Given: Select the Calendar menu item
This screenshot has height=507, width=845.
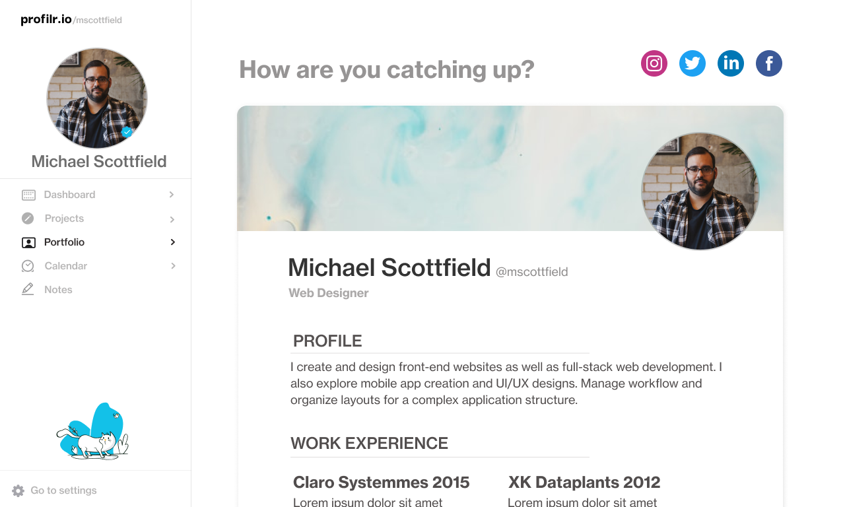Looking at the screenshot, I should [x=65, y=266].
